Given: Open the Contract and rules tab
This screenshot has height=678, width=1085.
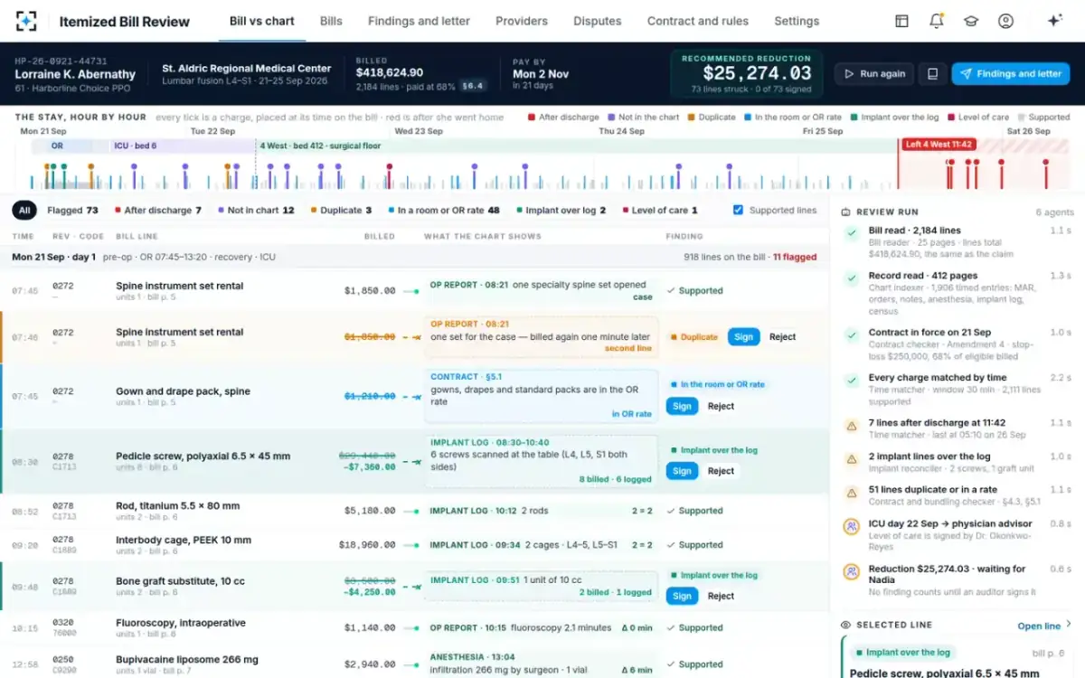Looking at the screenshot, I should pyautogui.click(x=698, y=21).
